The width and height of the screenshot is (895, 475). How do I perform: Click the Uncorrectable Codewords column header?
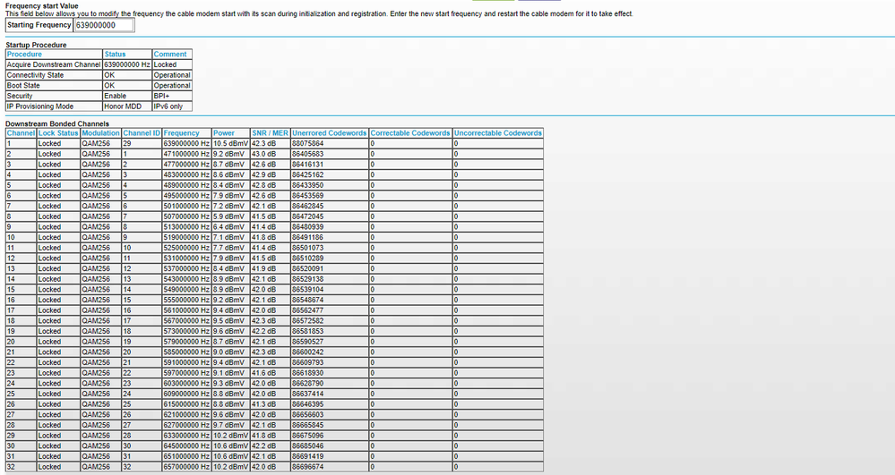pyautogui.click(x=498, y=133)
